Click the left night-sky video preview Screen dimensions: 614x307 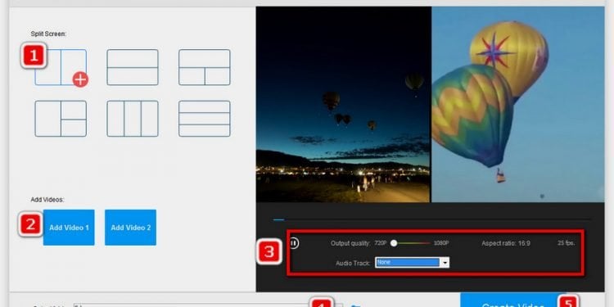(343, 104)
